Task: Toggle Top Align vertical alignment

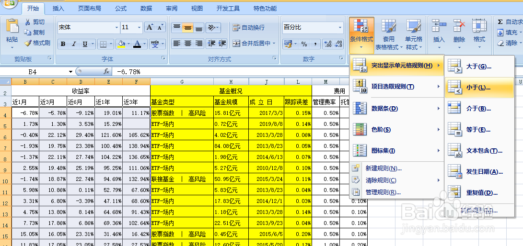Action: pos(177,28)
